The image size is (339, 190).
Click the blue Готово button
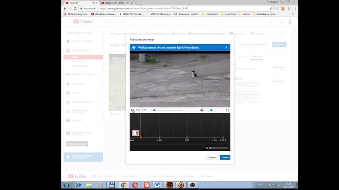click(x=225, y=157)
